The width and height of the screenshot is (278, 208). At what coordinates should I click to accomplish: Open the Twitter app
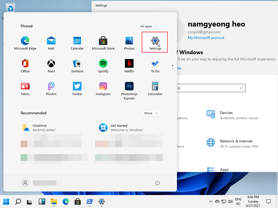pos(77,89)
